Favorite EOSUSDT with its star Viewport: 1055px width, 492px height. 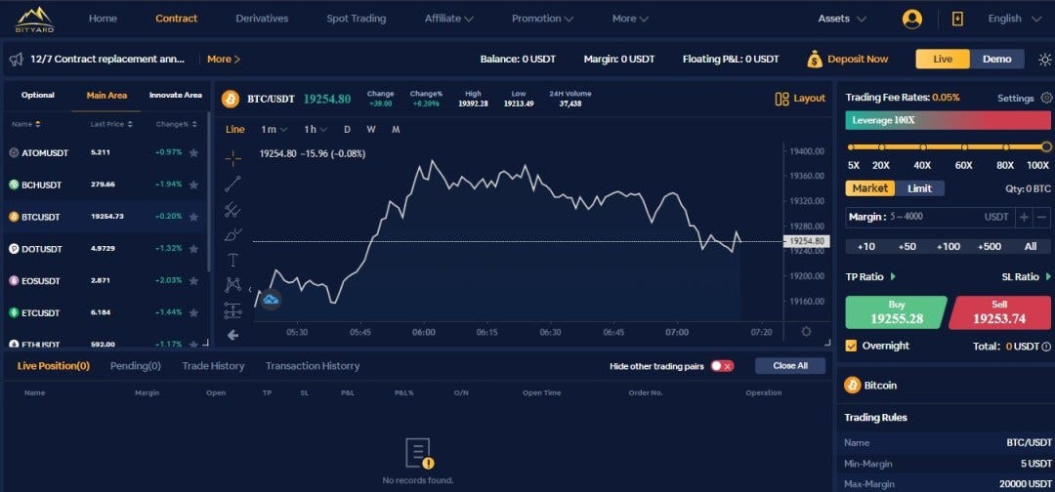(193, 280)
